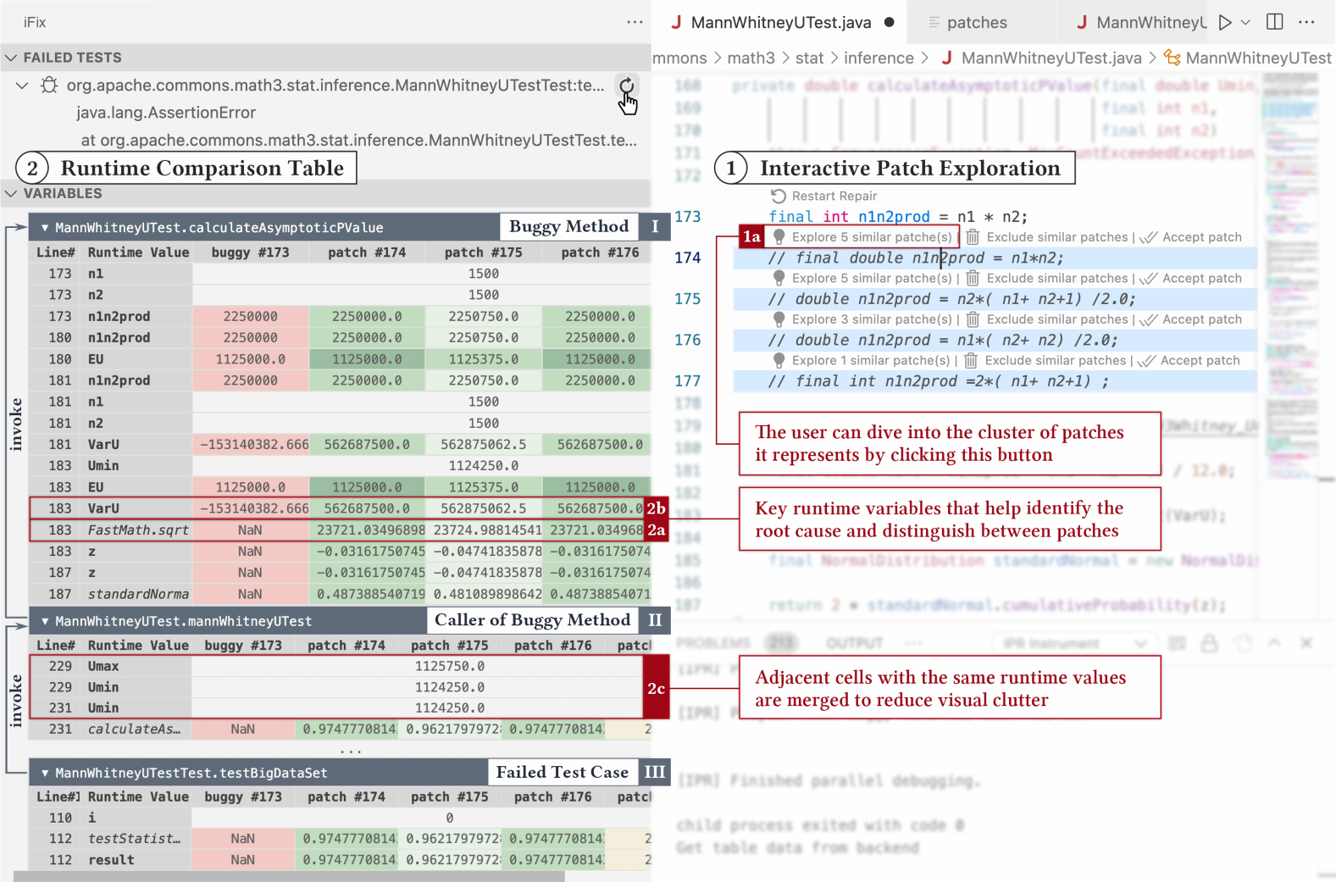The image size is (1336, 882).
Task: Click the rerun icon beside the failed test
Action: point(626,85)
